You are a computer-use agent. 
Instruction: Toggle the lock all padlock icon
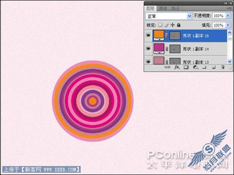coord(178,25)
